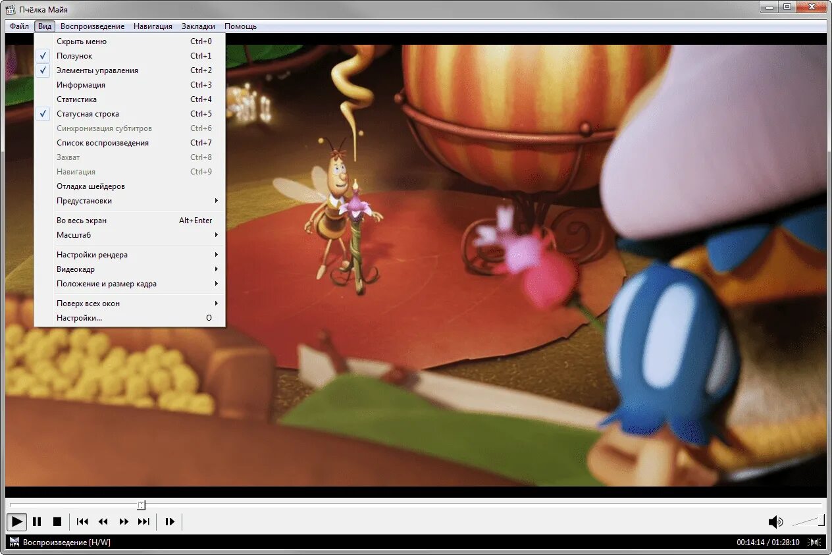Toggle Список воспроизведения panel
Image resolution: width=832 pixels, height=555 pixels.
tap(130, 143)
